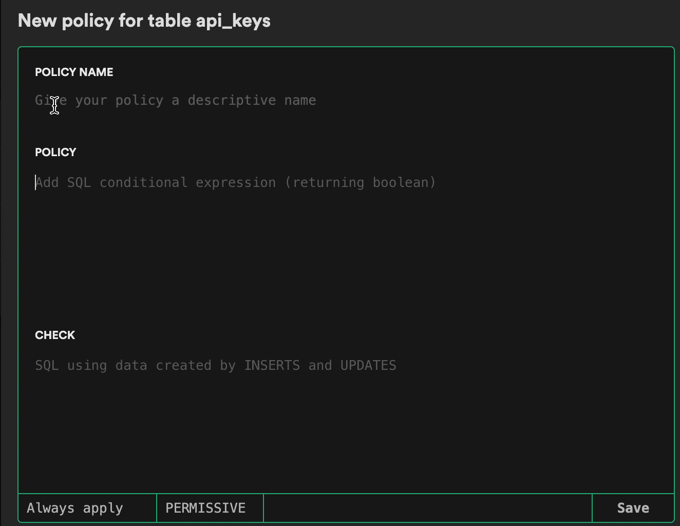Screen dimensions: 680x526
Task: Click the 'SQL using data created by INSERTS' placeholder
Action: pos(216,365)
